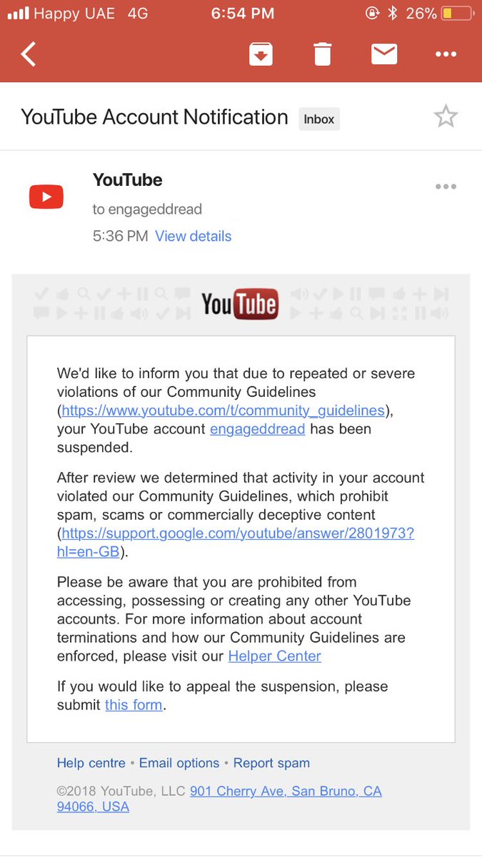Viewport: 482px width, 858px height.
Task: Star the YouTube Account Notification email
Action: pos(446,117)
